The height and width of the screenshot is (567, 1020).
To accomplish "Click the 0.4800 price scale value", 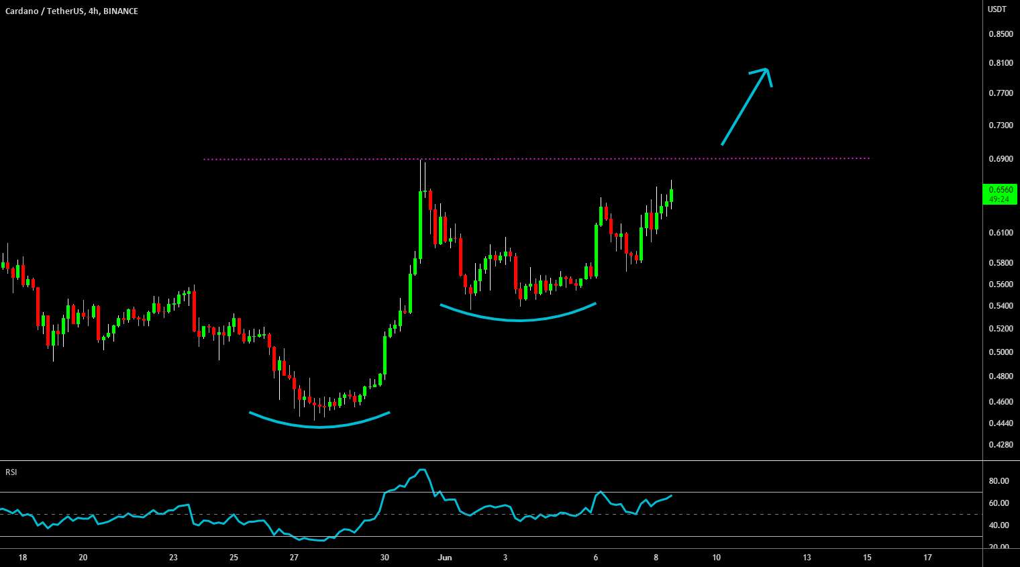I will coord(1000,376).
